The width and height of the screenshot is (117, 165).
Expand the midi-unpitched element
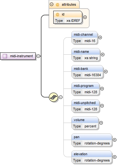pyautogui.click(x=102, y=106)
